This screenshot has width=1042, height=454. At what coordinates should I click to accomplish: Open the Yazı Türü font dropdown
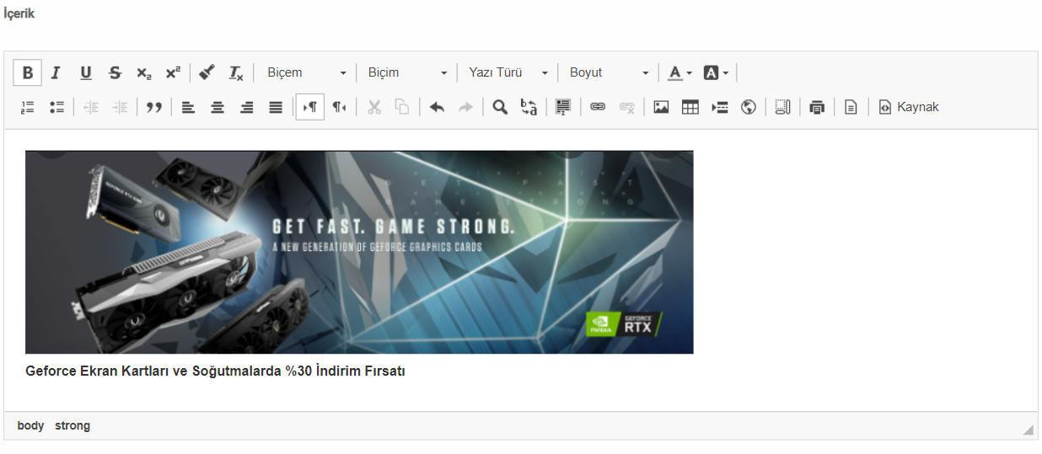point(508,72)
